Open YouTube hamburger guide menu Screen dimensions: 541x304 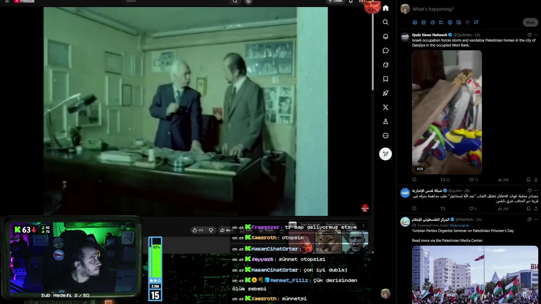coord(7,1)
